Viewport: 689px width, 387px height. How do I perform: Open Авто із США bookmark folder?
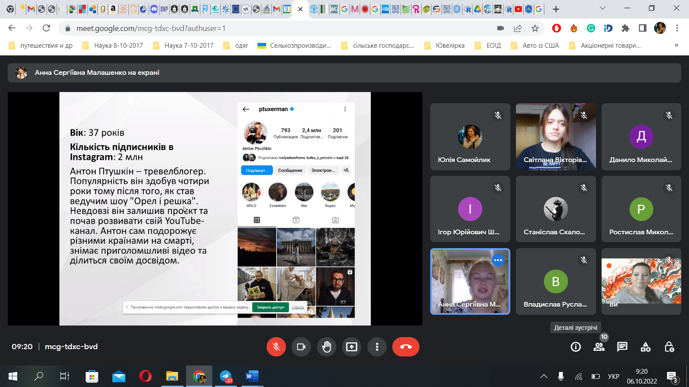tap(535, 46)
